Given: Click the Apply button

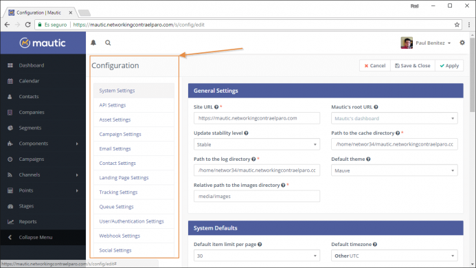Looking at the screenshot, I should pyautogui.click(x=449, y=66).
